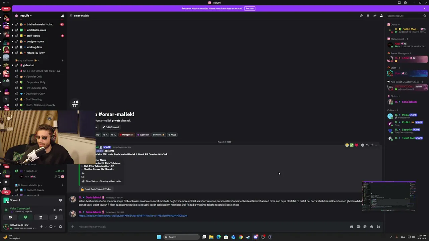Add a channel to TL fivem whitelist category

(62, 185)
